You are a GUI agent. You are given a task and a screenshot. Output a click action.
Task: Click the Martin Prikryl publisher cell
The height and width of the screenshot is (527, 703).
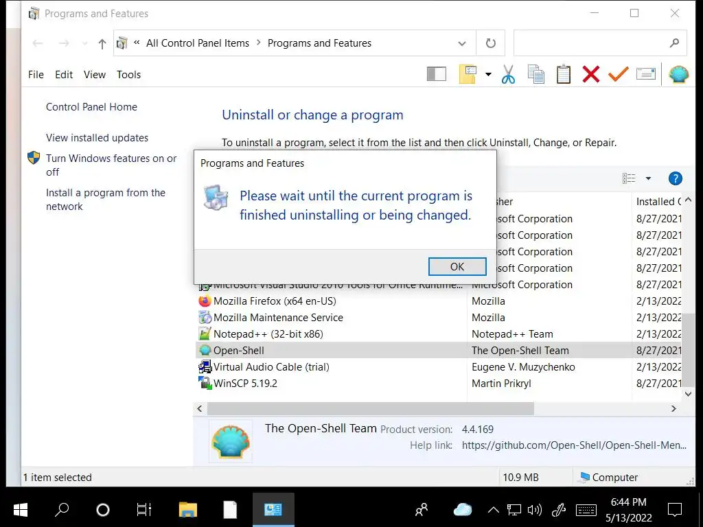501,384
